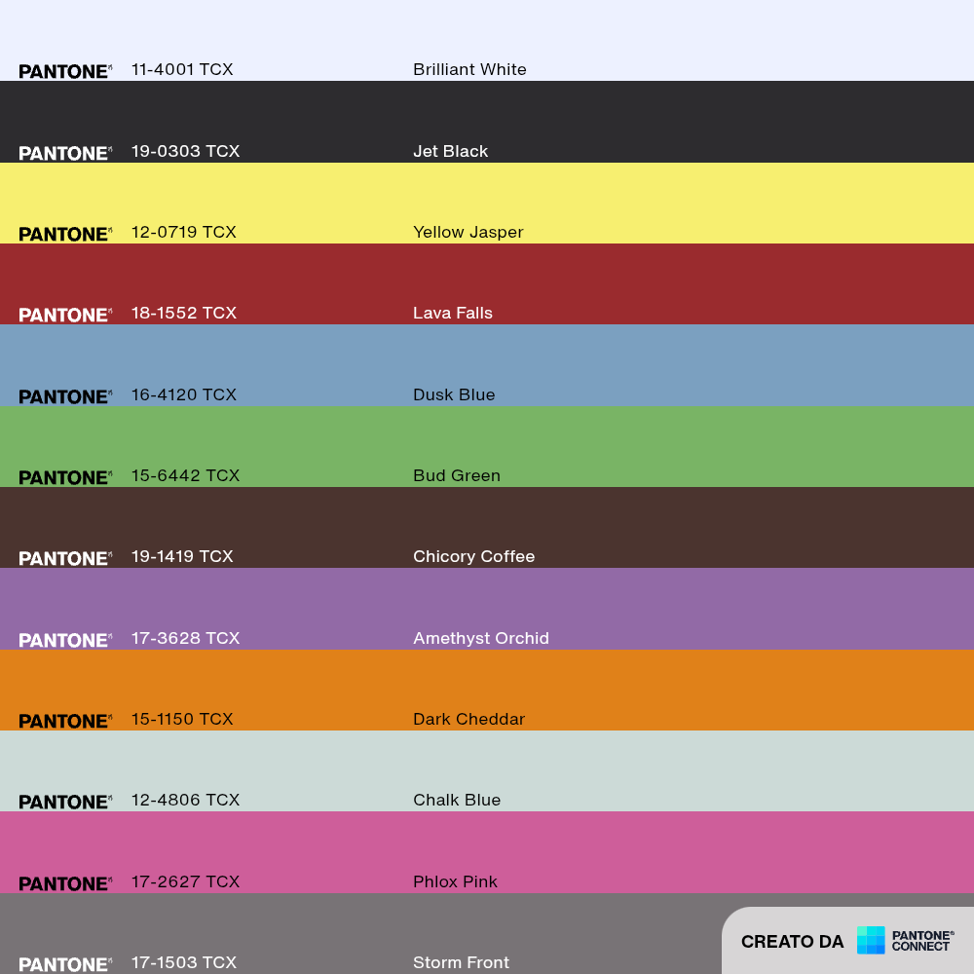Click the code 15-1150 TCX
This screenshot has height=974, width=974.
[182, 720]
